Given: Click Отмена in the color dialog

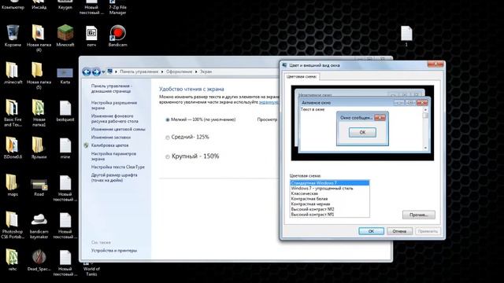Looking at the screenshot, I should 399,231.
